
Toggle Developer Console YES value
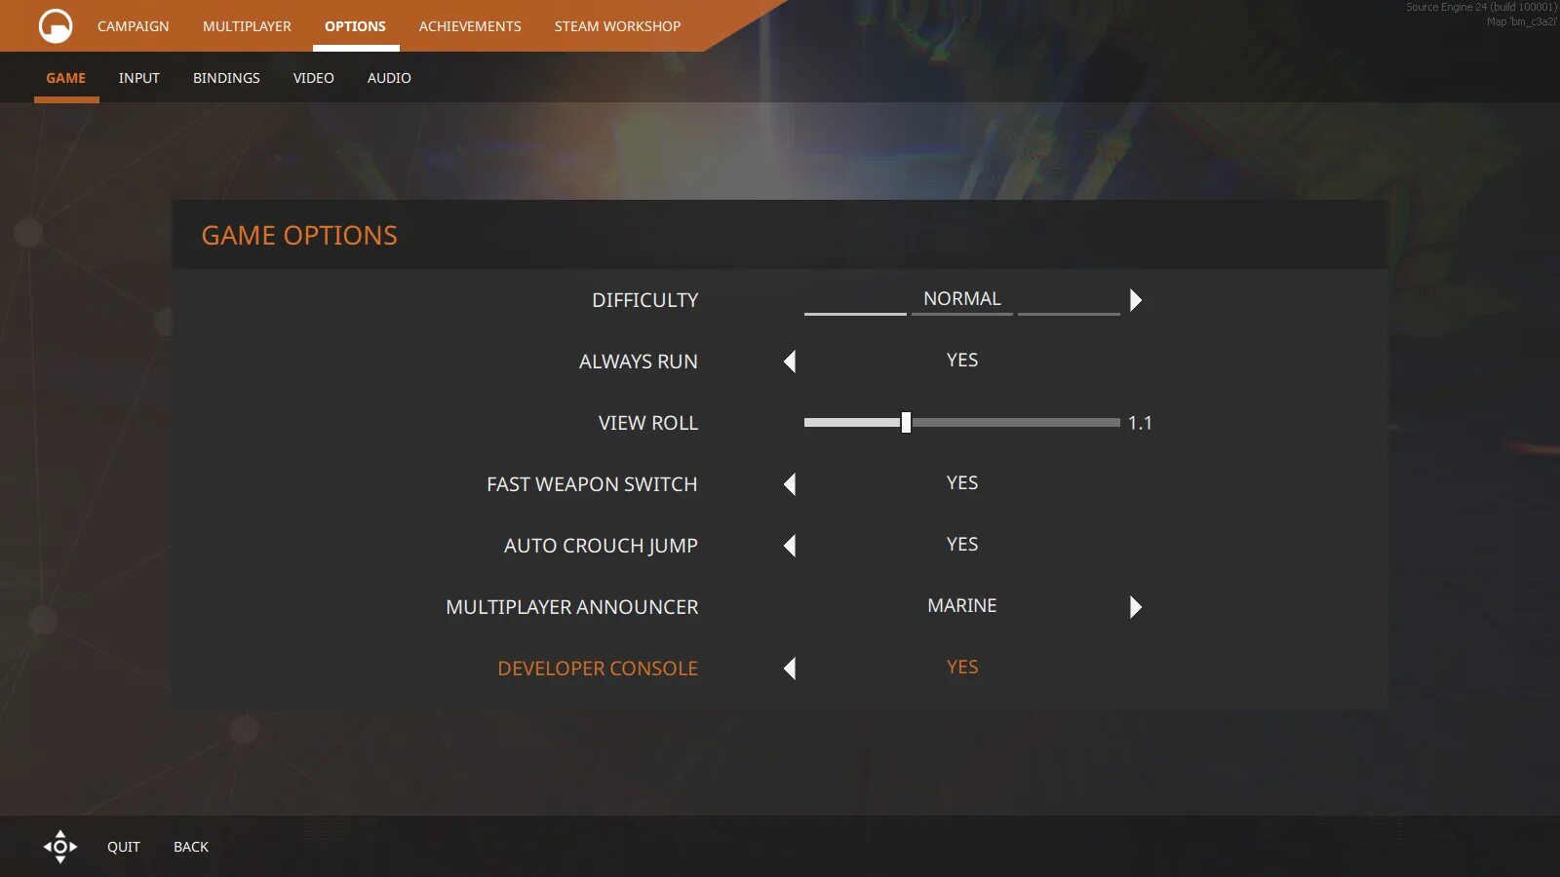coord(962,667)
